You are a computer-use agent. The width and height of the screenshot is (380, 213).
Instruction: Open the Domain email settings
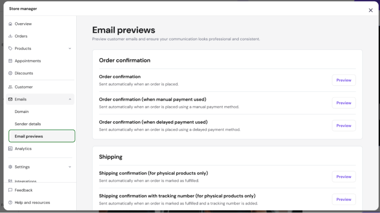click(22, 111)
